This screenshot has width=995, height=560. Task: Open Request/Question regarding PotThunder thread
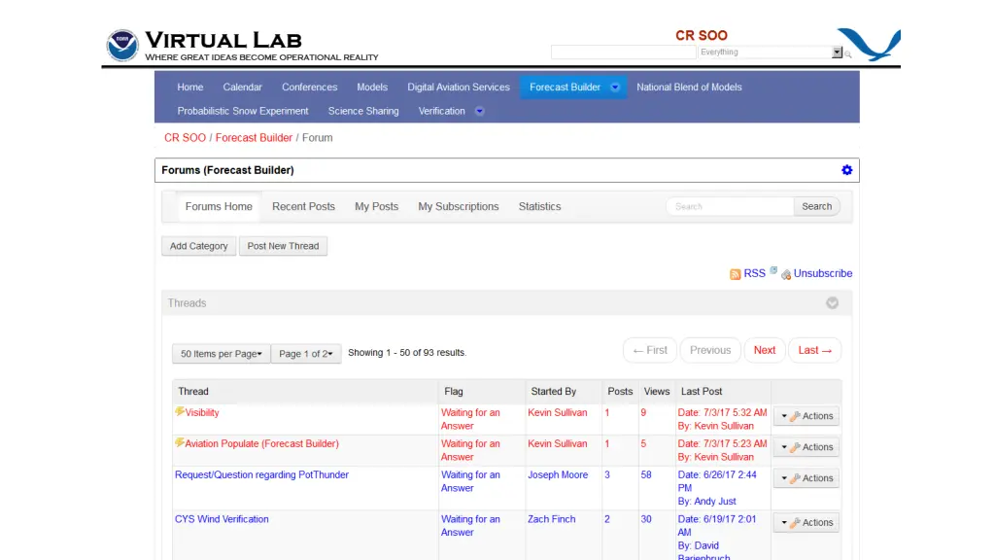pyautogui.click(x=261, y=474)
